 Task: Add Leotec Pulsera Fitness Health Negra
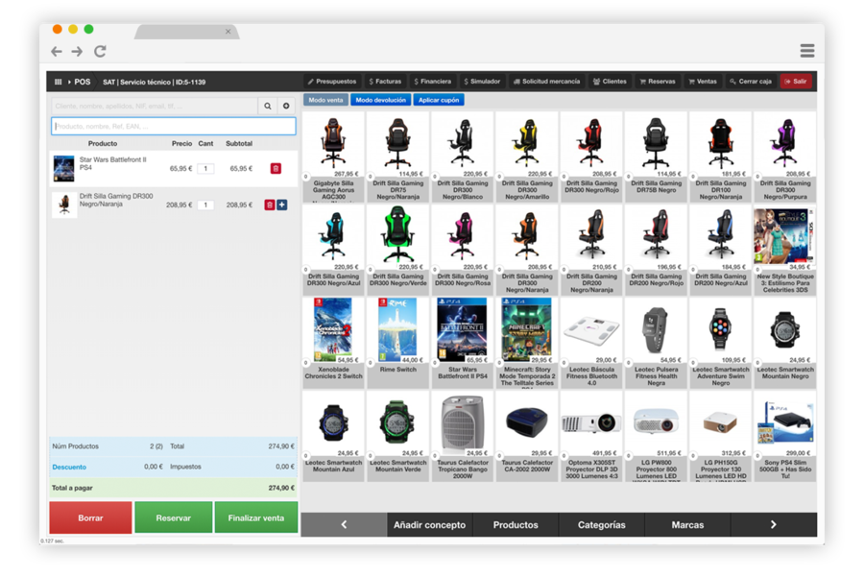[x=656, y=343]
